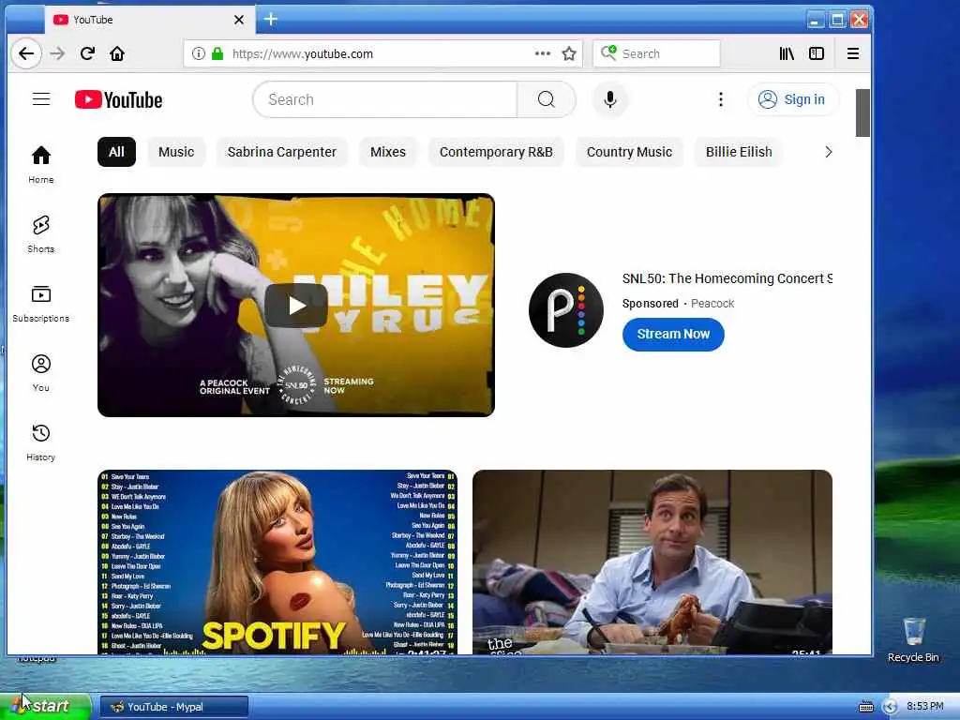This screenshot has height=720, width=960.
Task: Expand the YouTube guide hamburger menu
Action: pos(41,99)
